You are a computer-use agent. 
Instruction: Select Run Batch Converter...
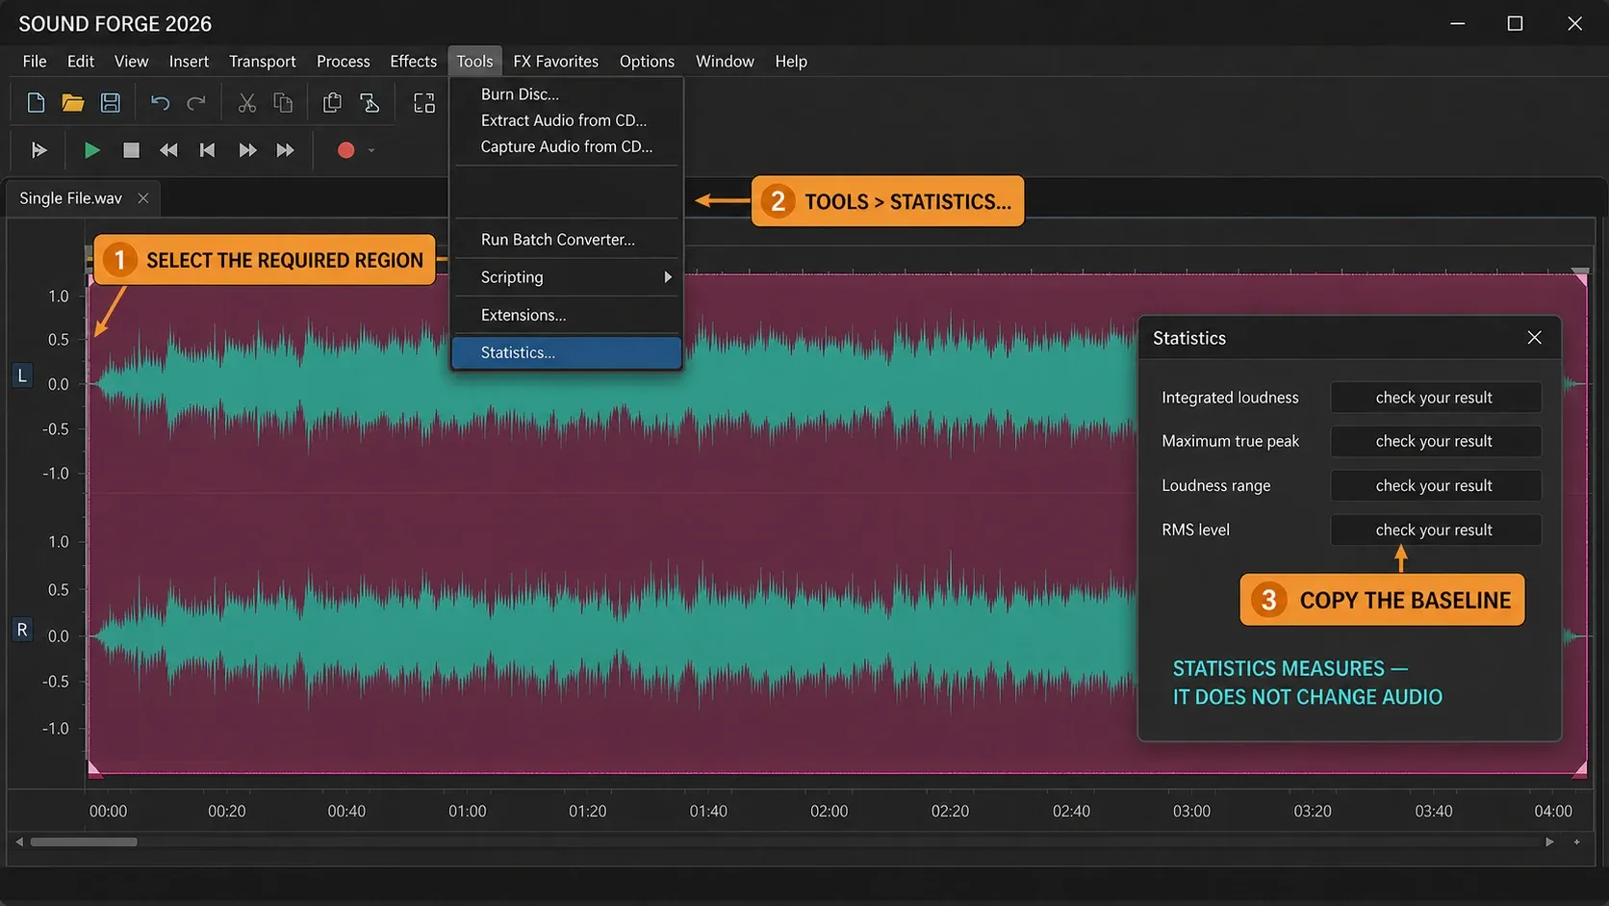point(566,240)
